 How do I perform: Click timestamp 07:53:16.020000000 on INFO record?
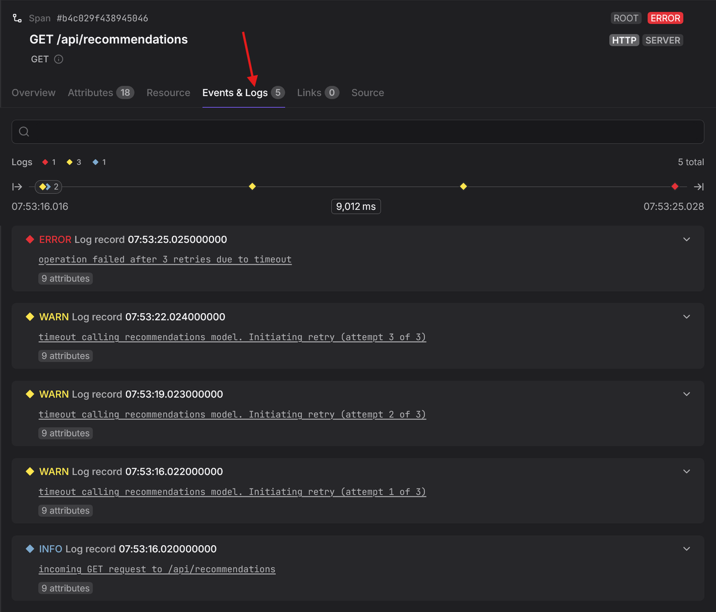pyautogui.click(x=168, y=549)
